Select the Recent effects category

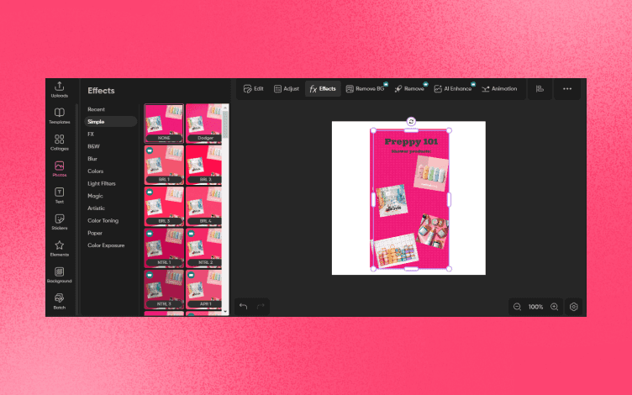coord(97,109)
